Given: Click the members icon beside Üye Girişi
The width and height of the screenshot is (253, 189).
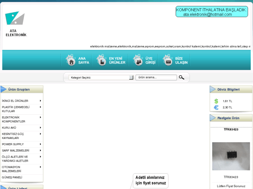Looking at the screenshot, I should click(x=138, y=60).
